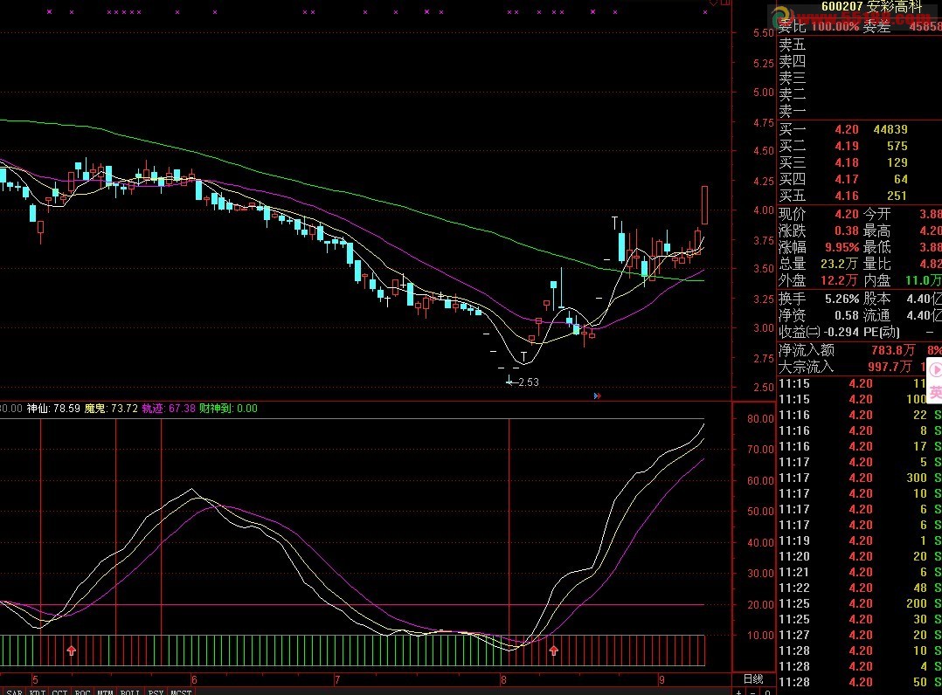Open the MTM indicator tab
Viewport: 942px width, 695px height.
(105, 692)
